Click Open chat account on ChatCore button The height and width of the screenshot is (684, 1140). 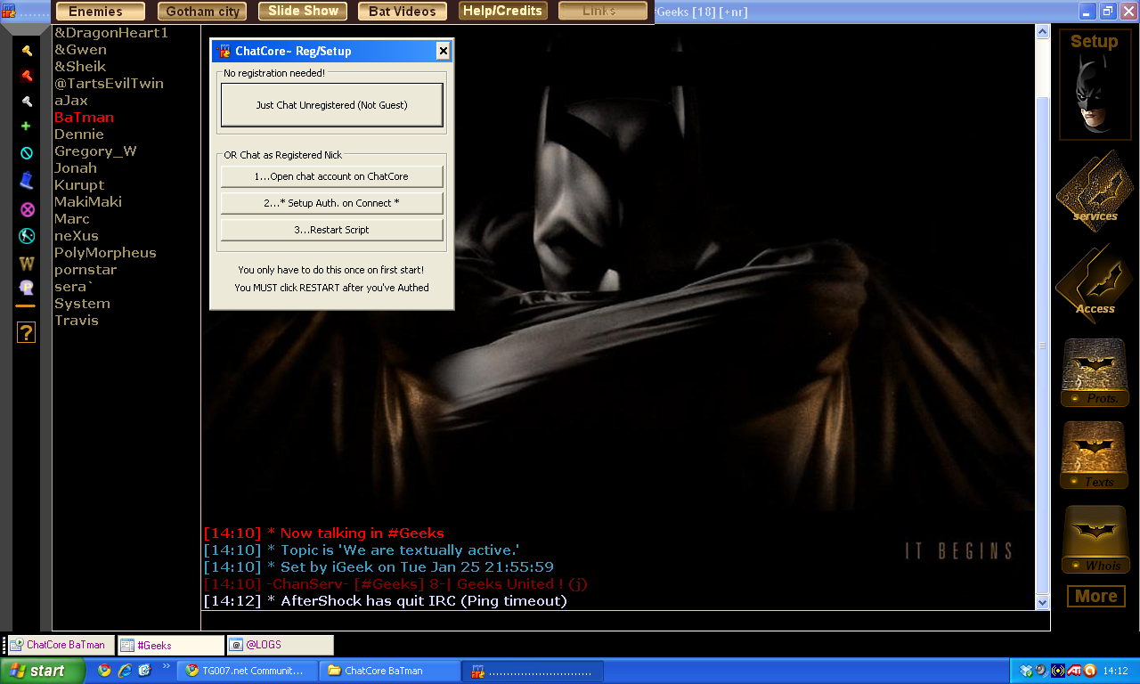click(332, 176)
